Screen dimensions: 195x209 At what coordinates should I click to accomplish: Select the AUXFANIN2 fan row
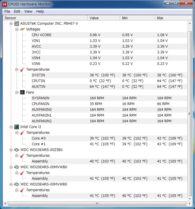pos(109,121)
